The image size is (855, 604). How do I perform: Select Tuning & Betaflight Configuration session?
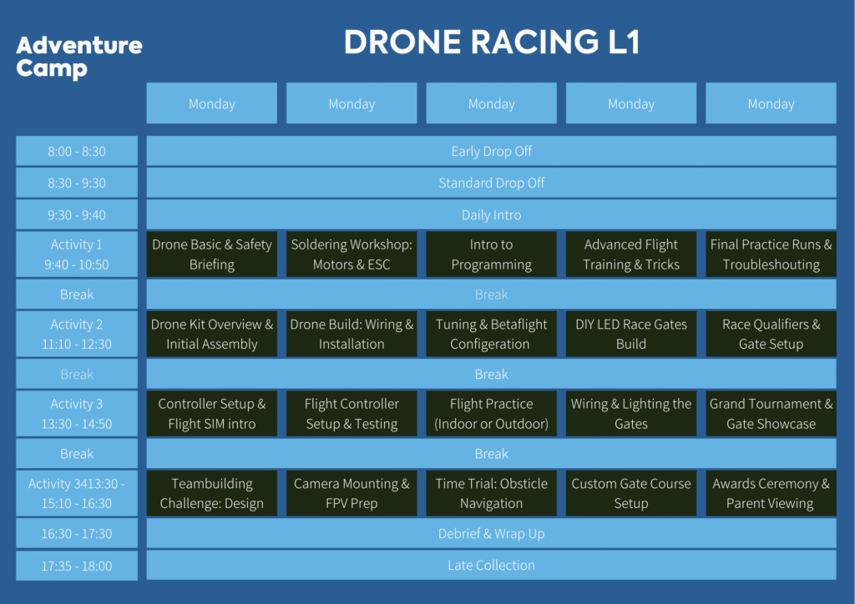[x=491, y=334]
